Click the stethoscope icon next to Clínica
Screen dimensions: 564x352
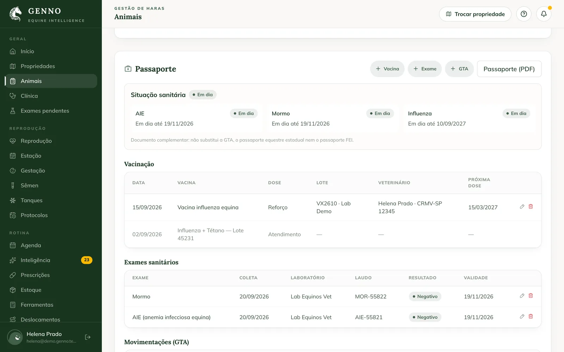pos(13,96)
